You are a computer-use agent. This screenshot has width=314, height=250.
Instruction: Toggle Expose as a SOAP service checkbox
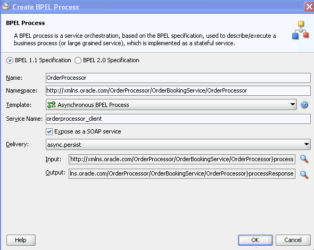[49, 131]
